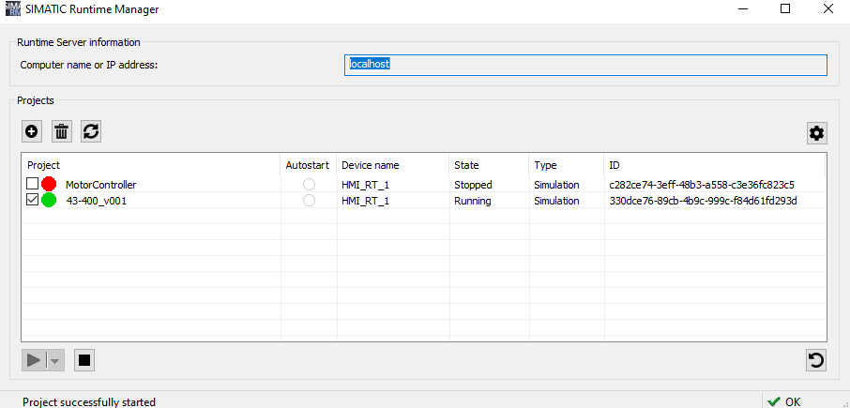Click the trash delete project icon

[61, 131]
